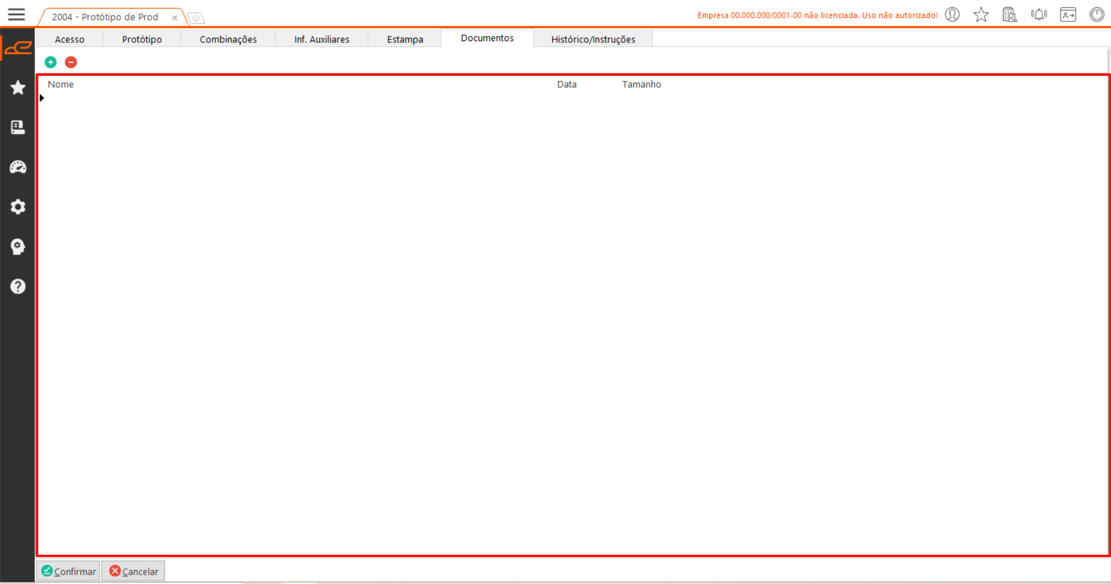Screen dimensions: 1111x584
Task: Click the green add document icon
Action: coord(51,62)
